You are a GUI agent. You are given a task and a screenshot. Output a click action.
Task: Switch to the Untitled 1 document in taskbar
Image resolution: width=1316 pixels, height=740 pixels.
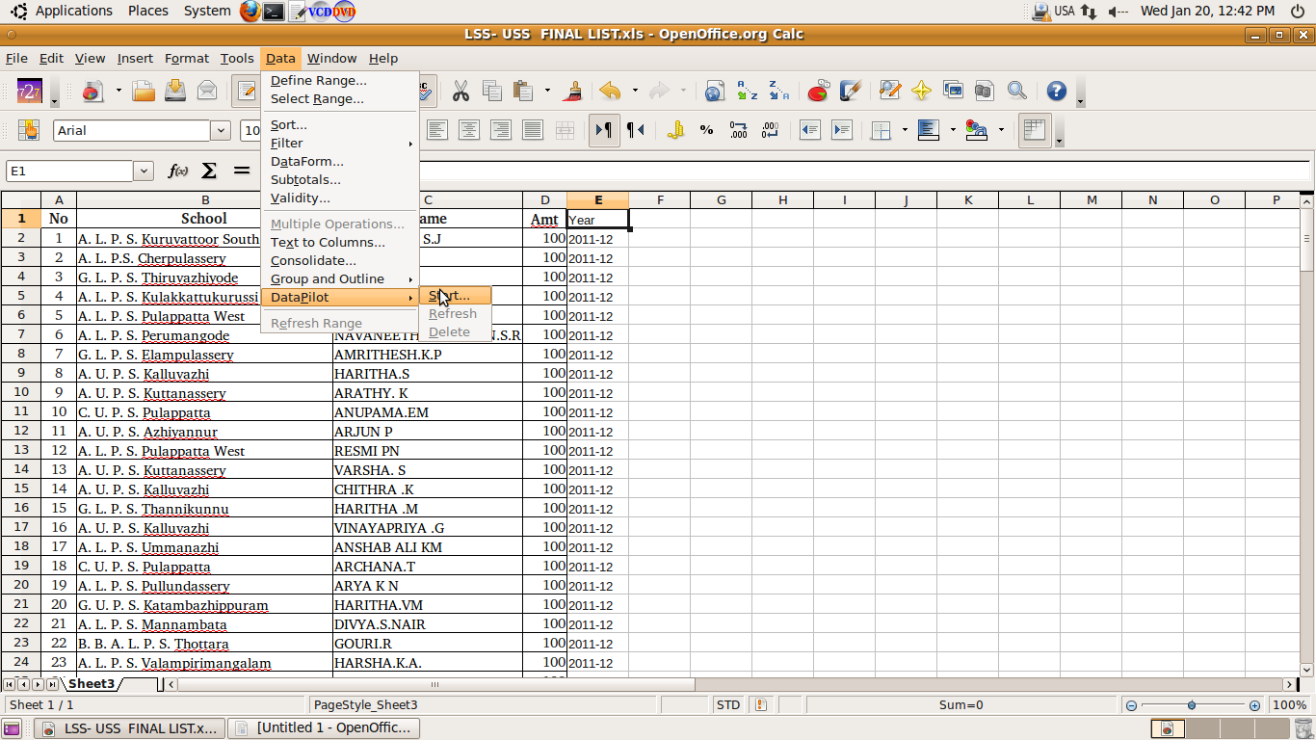[x=323, y=727]
